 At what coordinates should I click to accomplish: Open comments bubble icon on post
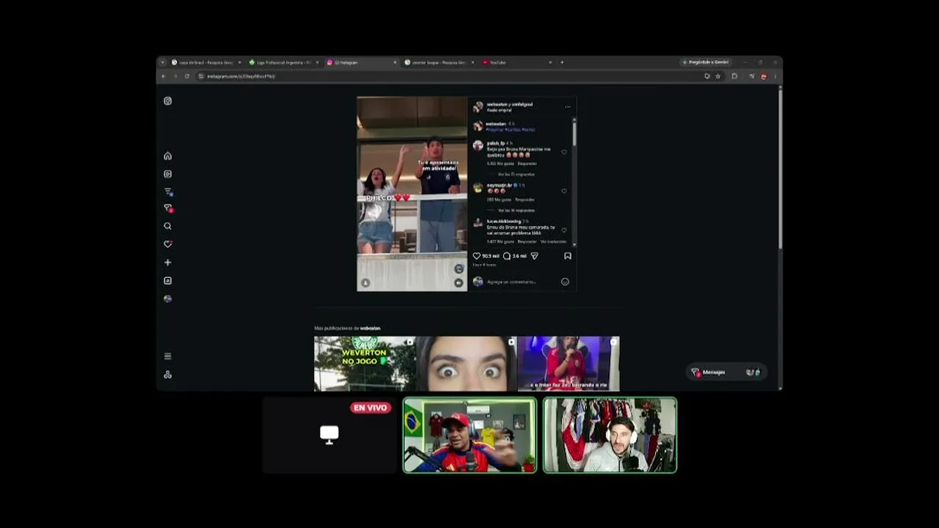(x=507, y=256)
